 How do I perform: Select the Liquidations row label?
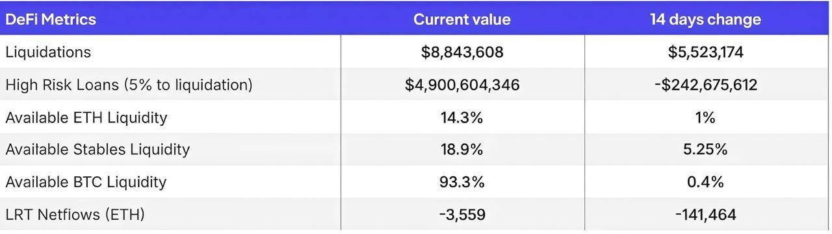(48, 52)
